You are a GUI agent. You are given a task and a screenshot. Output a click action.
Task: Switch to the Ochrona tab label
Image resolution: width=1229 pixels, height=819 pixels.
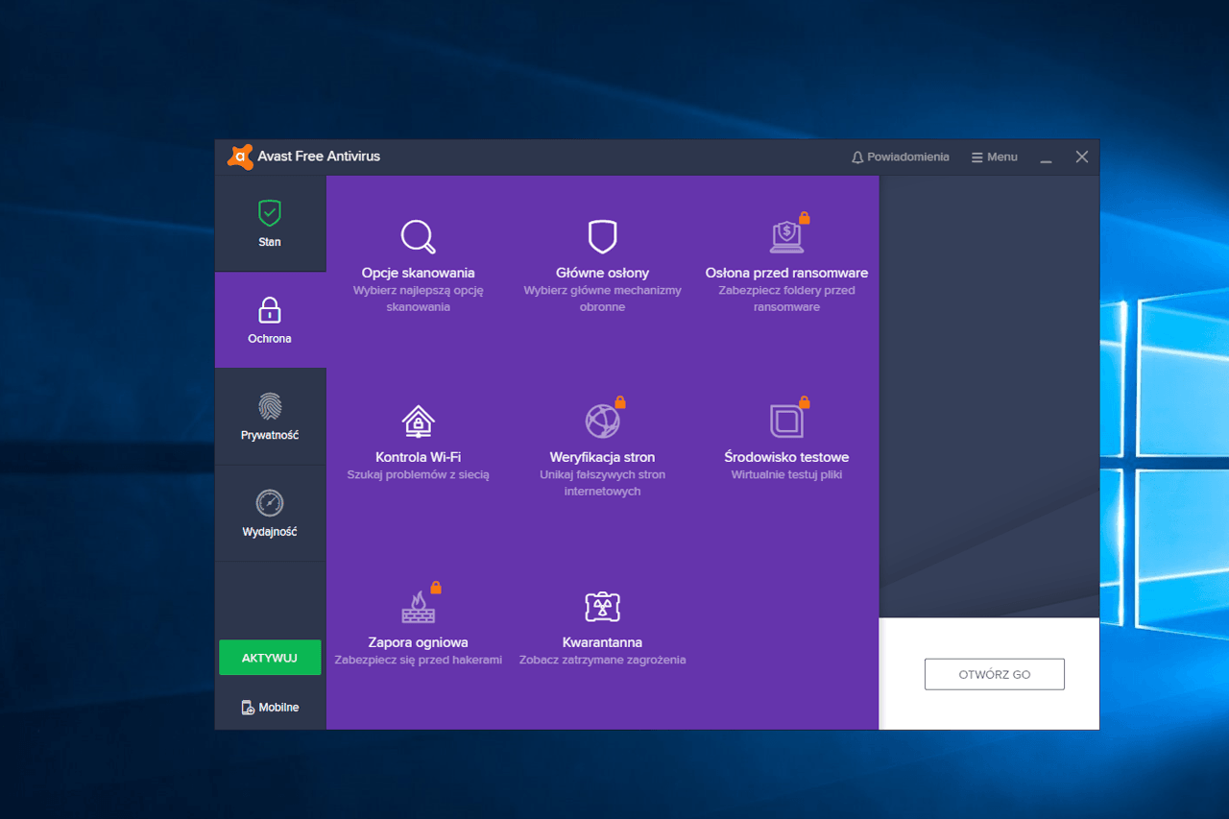270,339
